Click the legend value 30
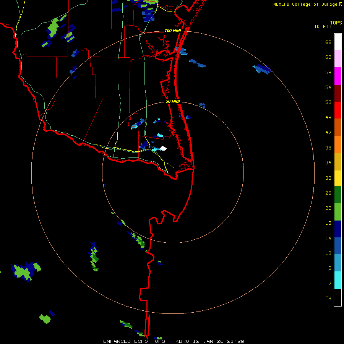Viewport: 344px width, 344px height. 328,178
